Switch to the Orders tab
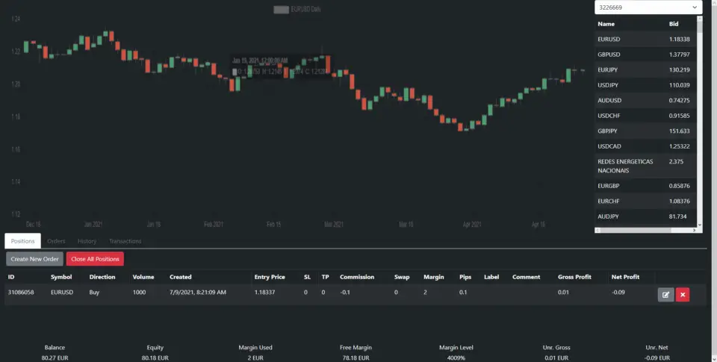The width and height of the screenshot is (717, 362). click(56, 241)
